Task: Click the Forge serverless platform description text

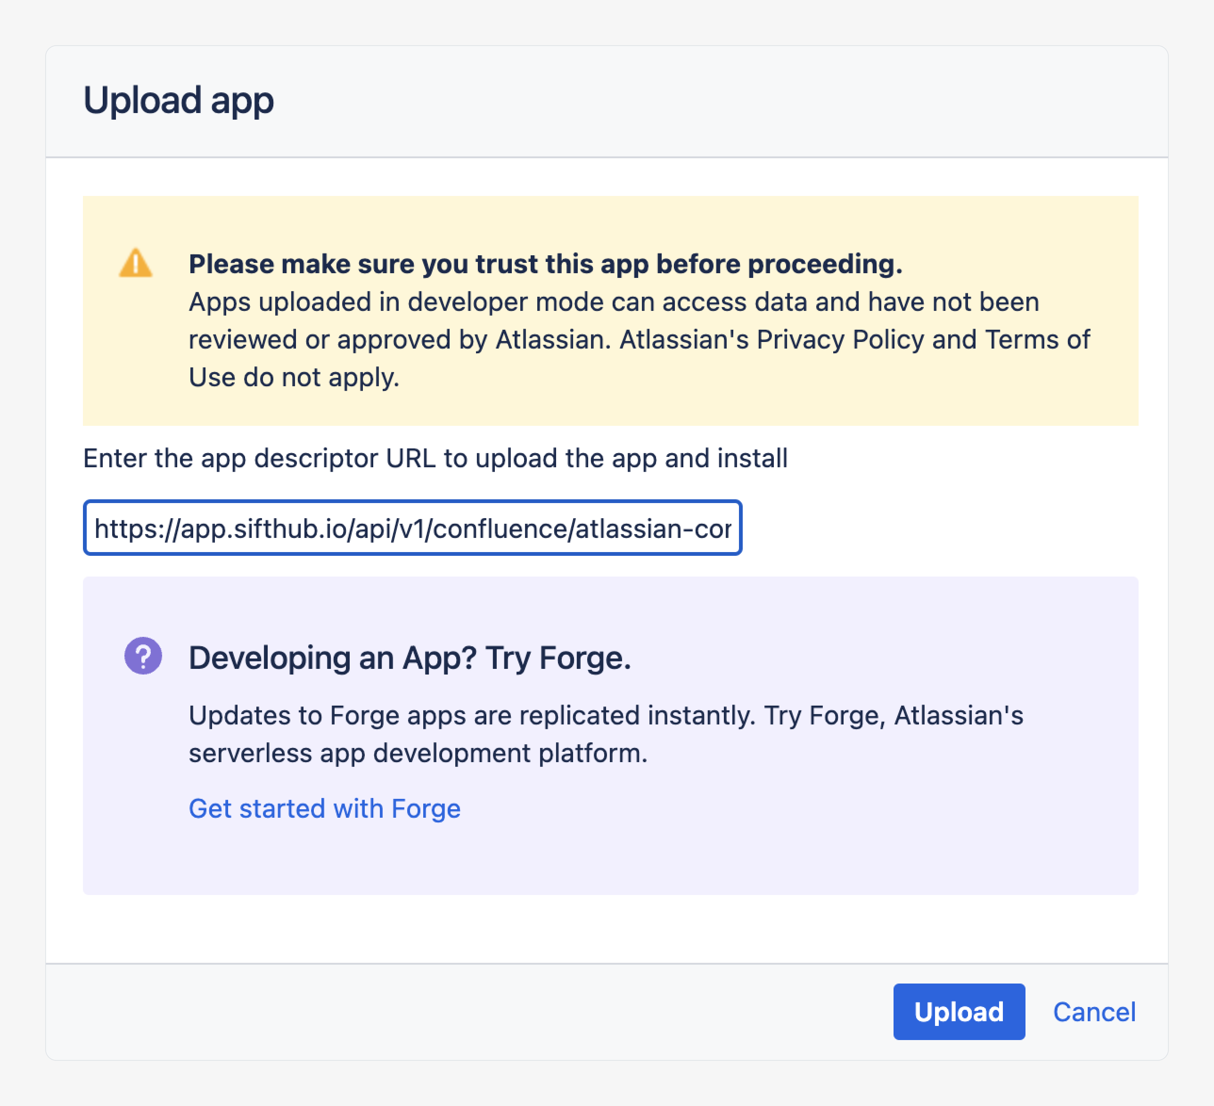Action: pos(605,734)
